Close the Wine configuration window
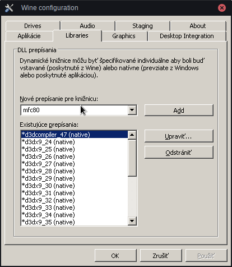Image resolution: width=232 pixels, height=267 pixels. tap(222, 8)
